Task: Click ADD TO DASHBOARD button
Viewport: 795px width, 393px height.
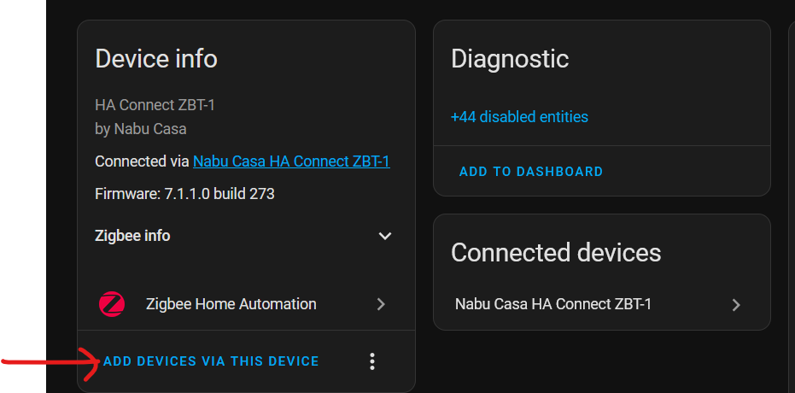Action: coord(531,172)
